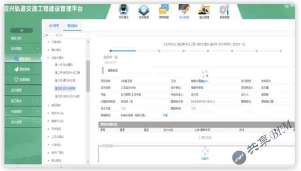Open the 工点 filter type dropdown

coord(48,35)
